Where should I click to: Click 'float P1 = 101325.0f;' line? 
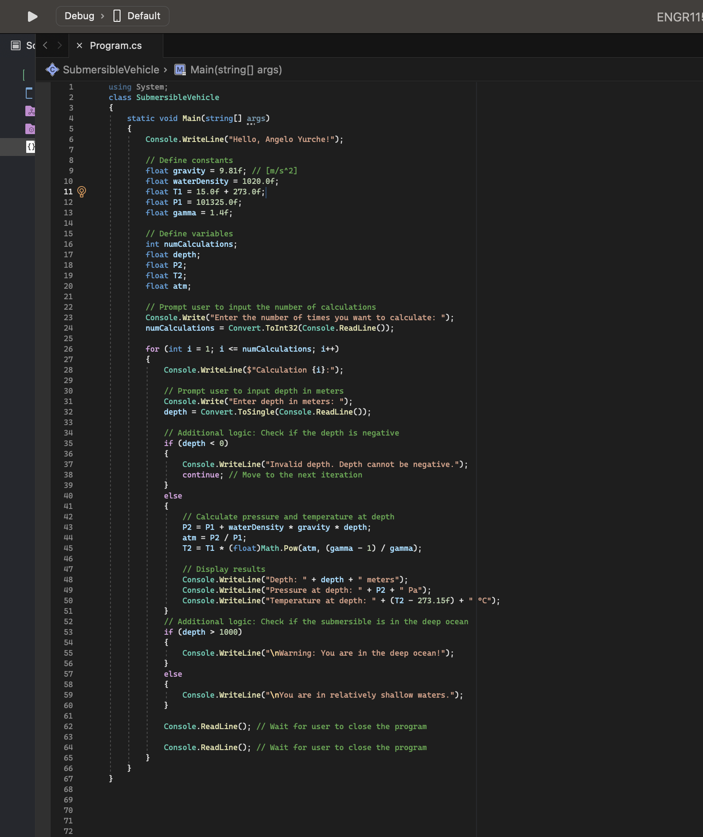tap(193, 202)
